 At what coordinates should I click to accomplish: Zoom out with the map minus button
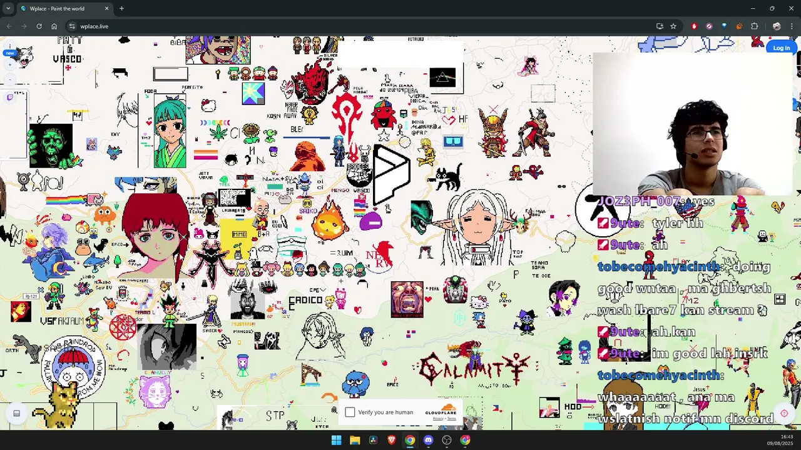tap(9, 80)
